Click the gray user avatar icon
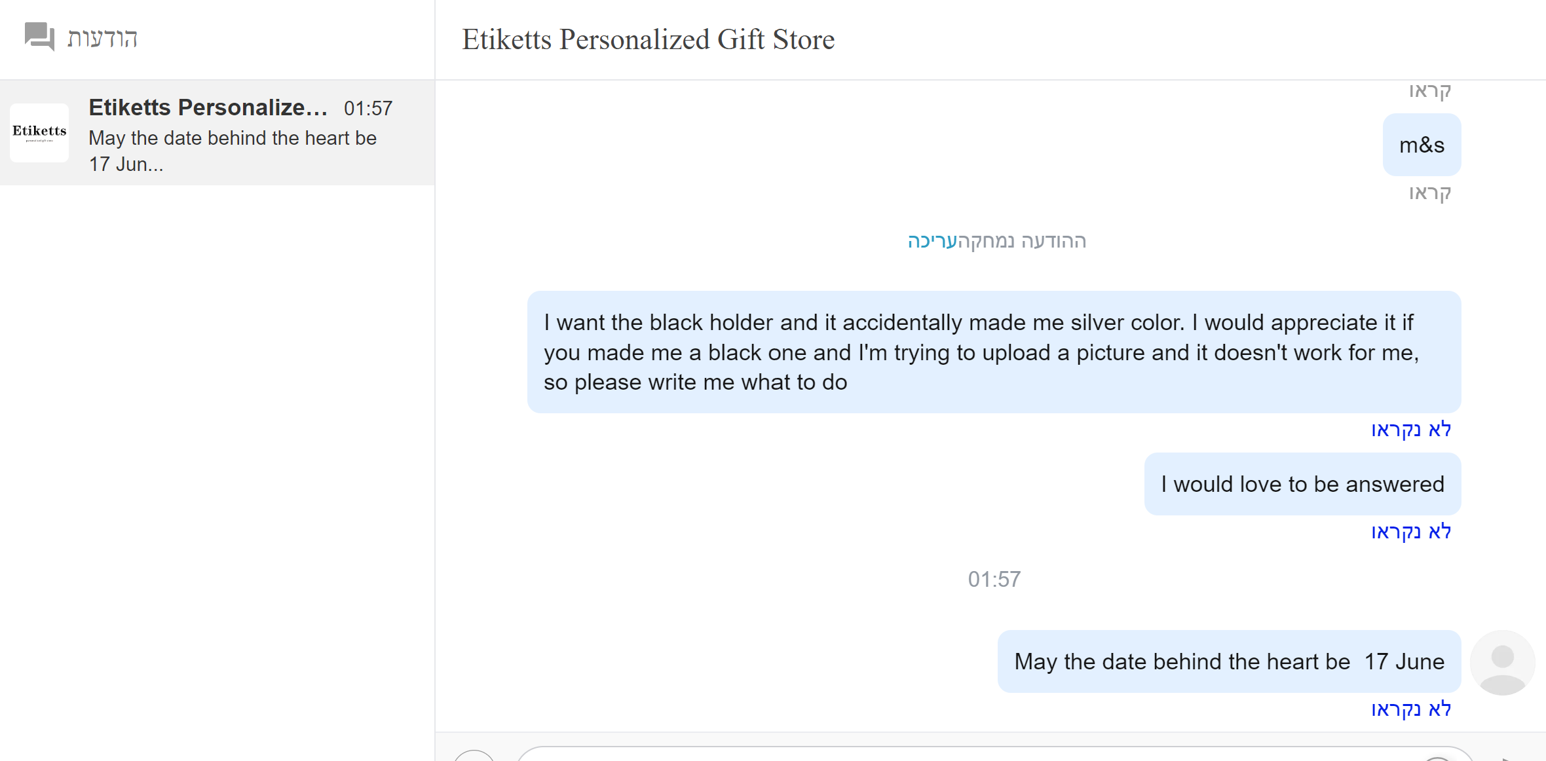 1502,663
